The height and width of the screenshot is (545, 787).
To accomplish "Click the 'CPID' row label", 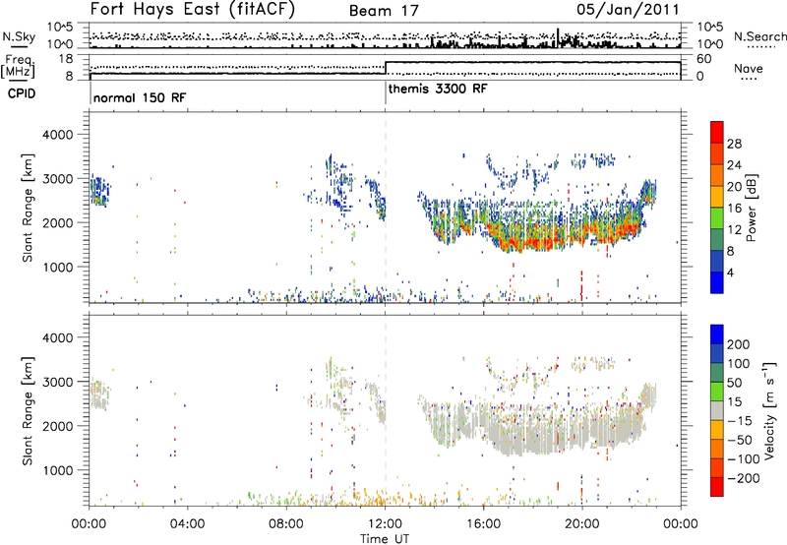I will click(22, 93).
